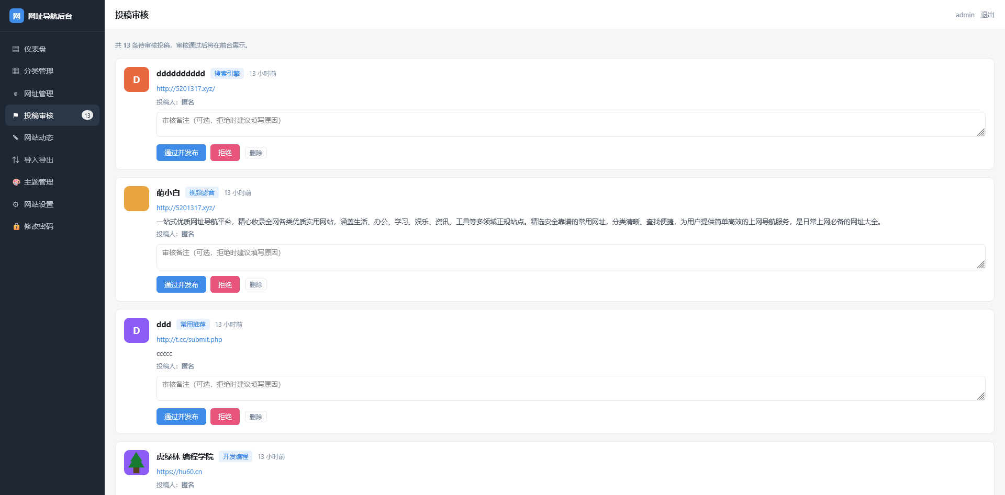
Task: Focus the review note field for ddd
Action: coord(571,388)
